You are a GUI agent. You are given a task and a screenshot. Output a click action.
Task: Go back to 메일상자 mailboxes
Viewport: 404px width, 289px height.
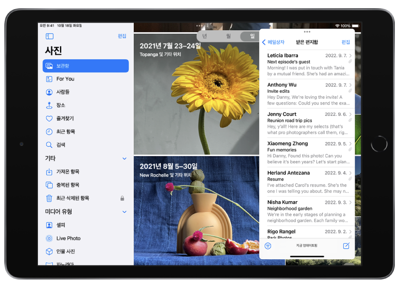coord(273,42)
